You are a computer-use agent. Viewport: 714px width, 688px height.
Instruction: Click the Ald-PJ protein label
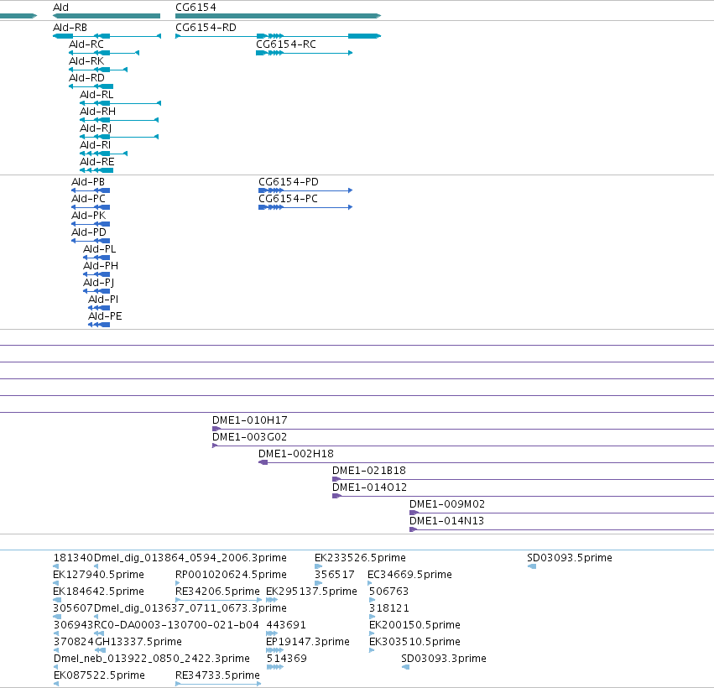(99, 283)
